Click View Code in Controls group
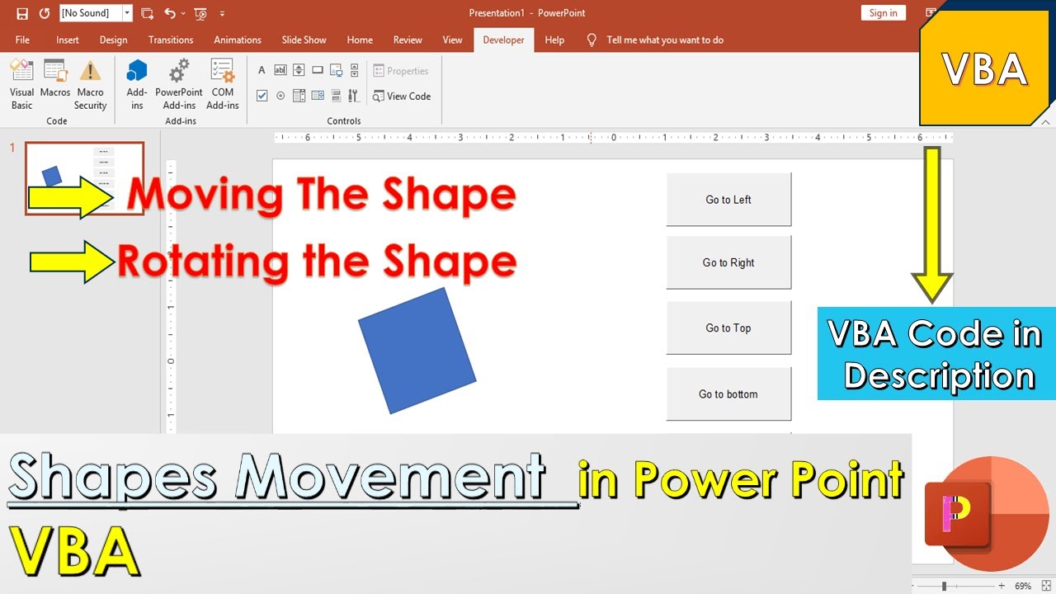This screenshot has height=594, width=1056. (x=402, y=96)
